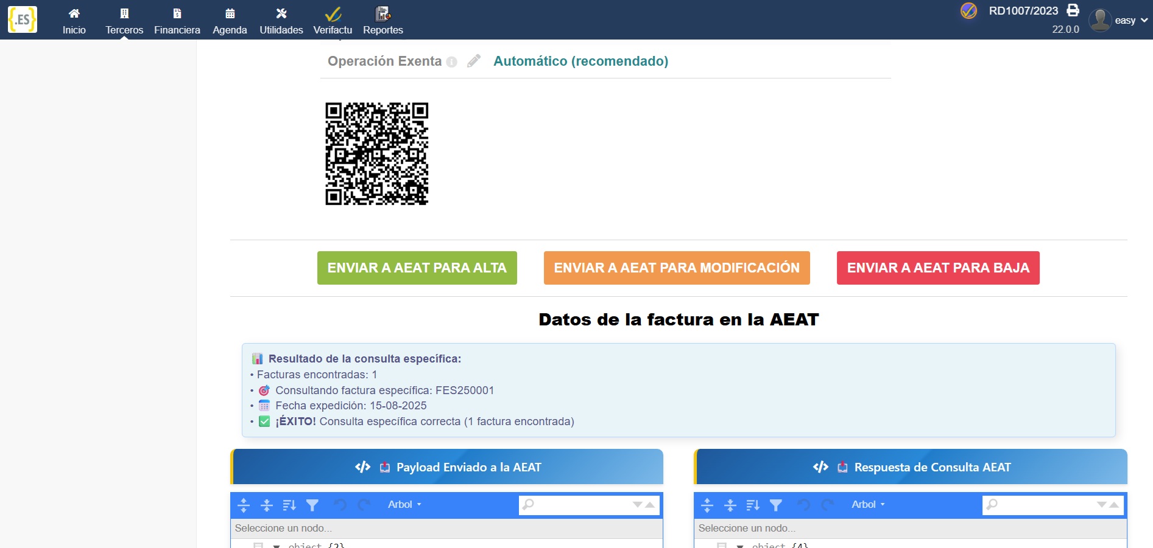Click the version number 22.0.0

pos(1065,29)
